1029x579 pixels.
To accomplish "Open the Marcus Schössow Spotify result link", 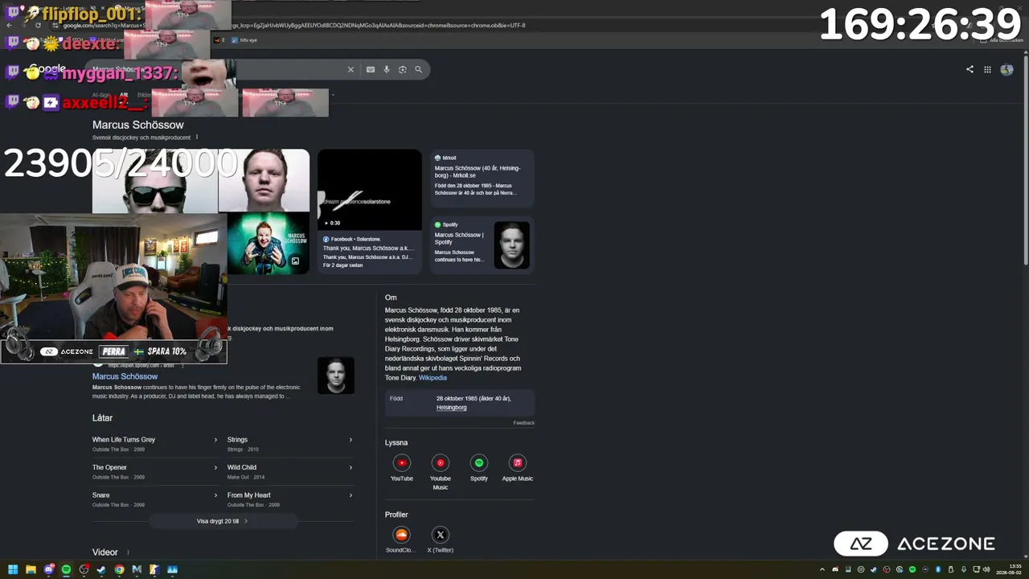I will pos(125,376).
